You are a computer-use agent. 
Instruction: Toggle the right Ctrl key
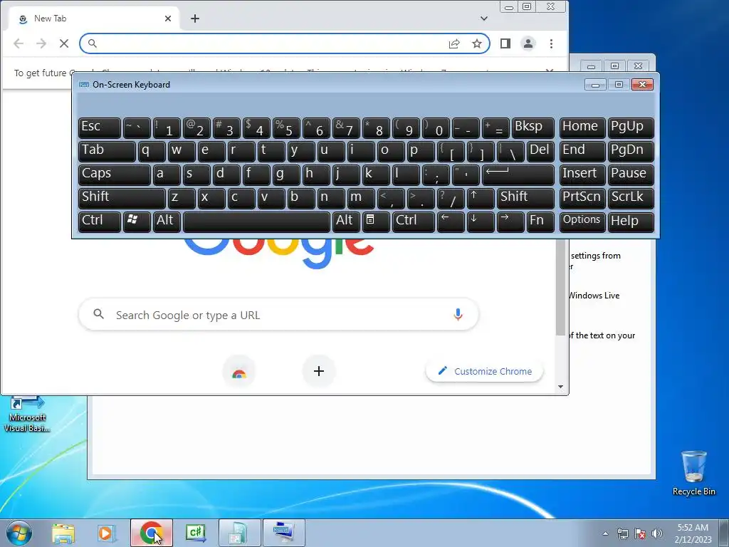click(414, 222)
